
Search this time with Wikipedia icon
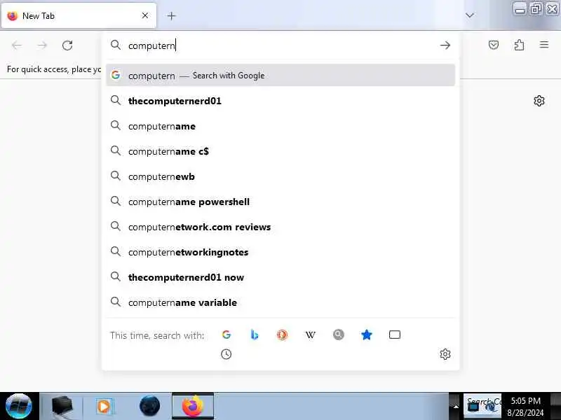click(x=310, y=335)
